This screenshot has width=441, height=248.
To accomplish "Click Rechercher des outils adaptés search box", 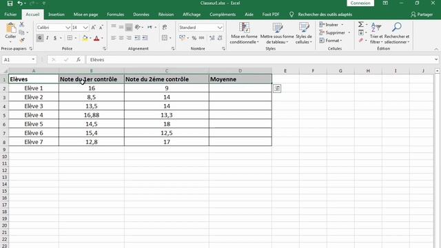I will [x=325, y=14].
